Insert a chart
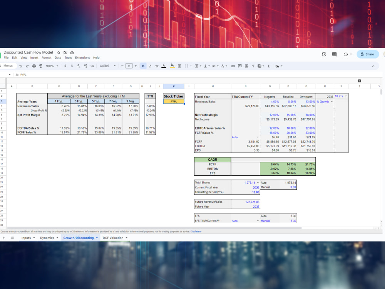385x289 pixels. 246,66
